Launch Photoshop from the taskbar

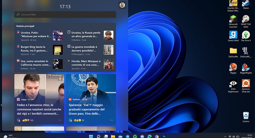pos(164,136)
